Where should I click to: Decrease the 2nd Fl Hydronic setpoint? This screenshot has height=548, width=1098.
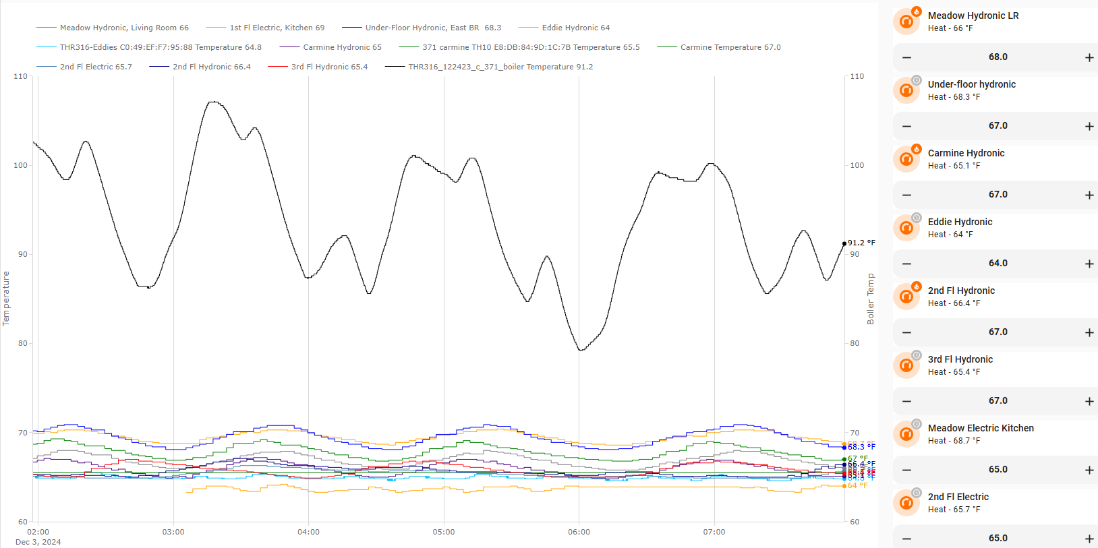(x=906, y=332)
